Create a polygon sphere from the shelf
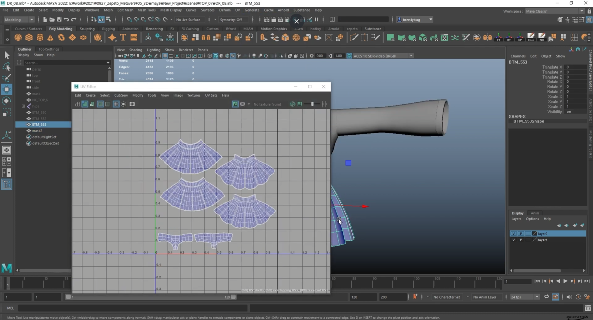Viewport: 593px width, 320px height. [18, 38]
